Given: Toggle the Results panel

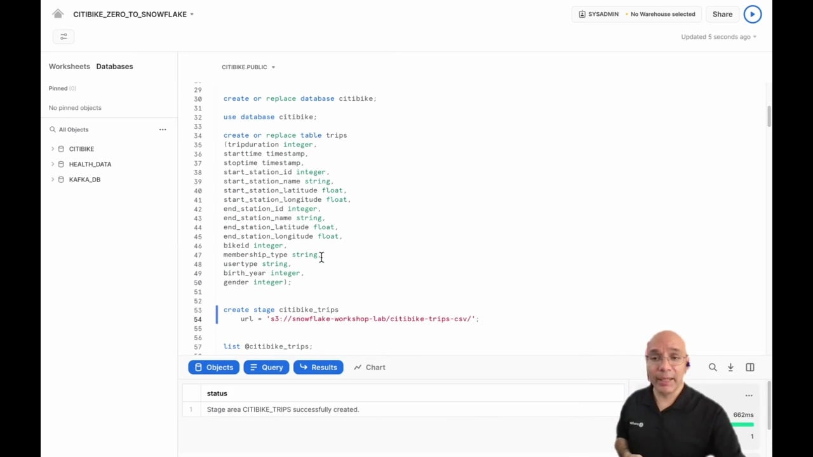Looking at the screenshot, I should pyautogui.click(x=318, y=368).
